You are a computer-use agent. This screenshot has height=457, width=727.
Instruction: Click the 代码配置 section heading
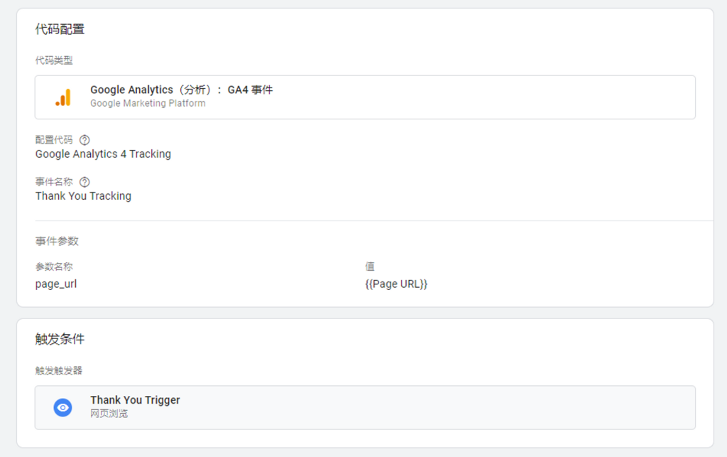pyautogui.click(x=60, y=29)
